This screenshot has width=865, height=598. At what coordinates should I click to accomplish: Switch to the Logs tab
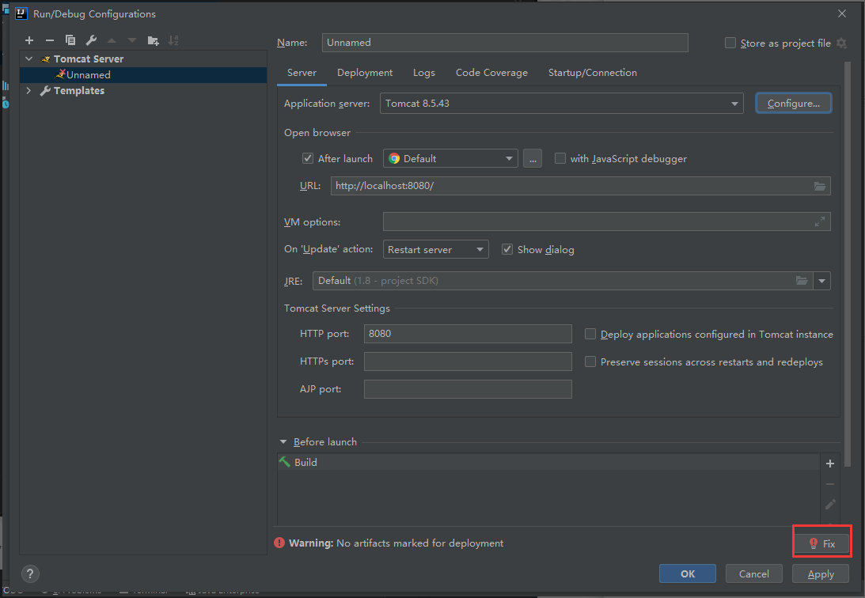point(423,73)
